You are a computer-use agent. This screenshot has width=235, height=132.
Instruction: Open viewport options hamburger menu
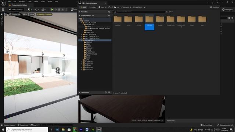[x=6, y=14]
